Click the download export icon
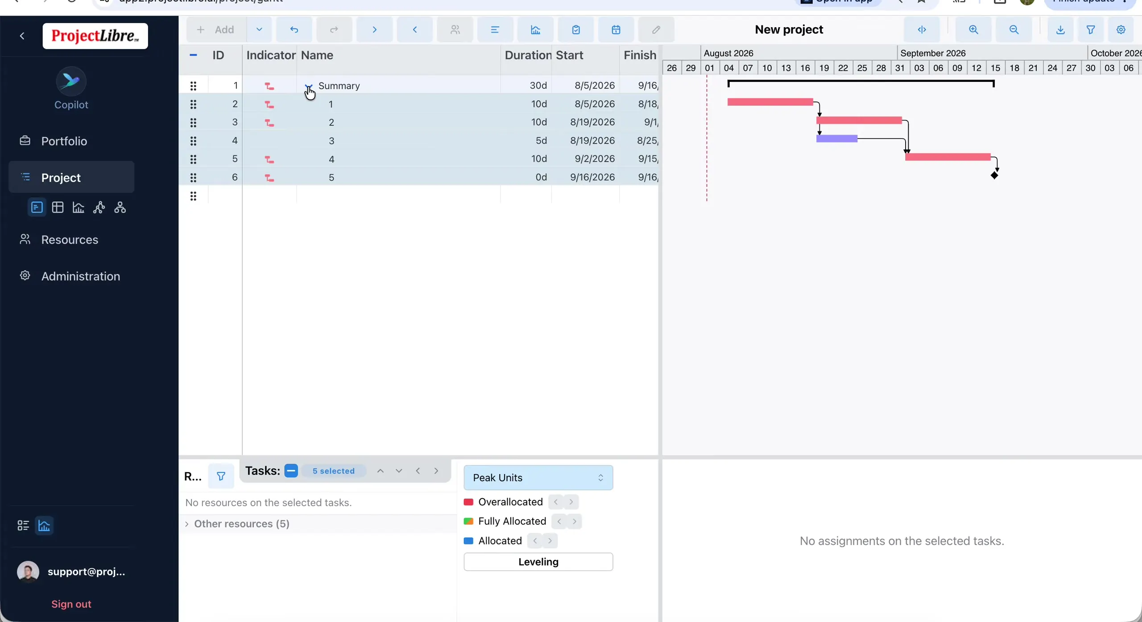Image resolution: width=1142 pixels, height=622 pixels. point(1060,30)
